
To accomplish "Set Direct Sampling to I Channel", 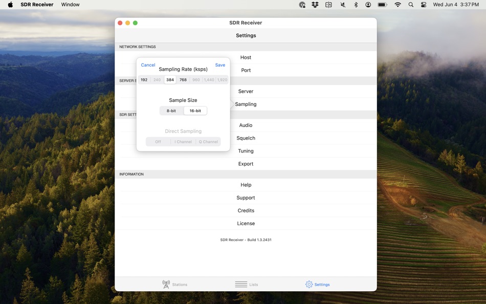I will (183, 142).
